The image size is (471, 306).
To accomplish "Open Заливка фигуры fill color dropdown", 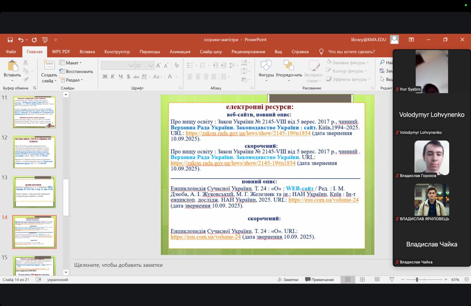I will [x=348, y=63].
